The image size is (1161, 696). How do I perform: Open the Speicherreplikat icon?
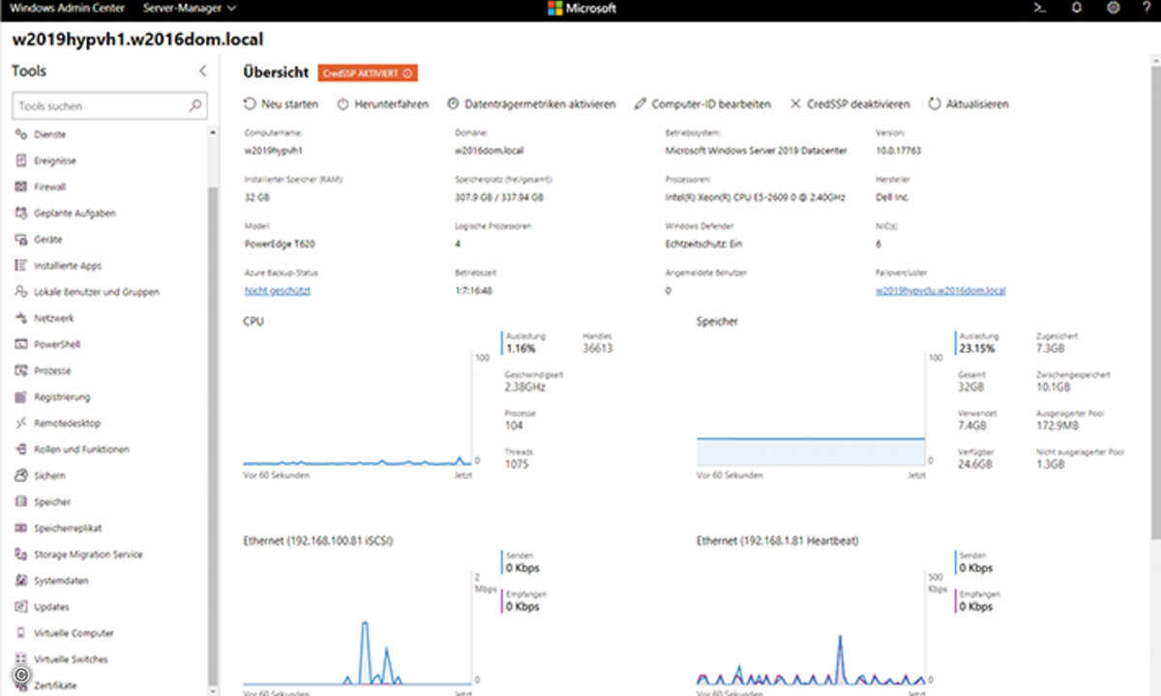point(21,528)
